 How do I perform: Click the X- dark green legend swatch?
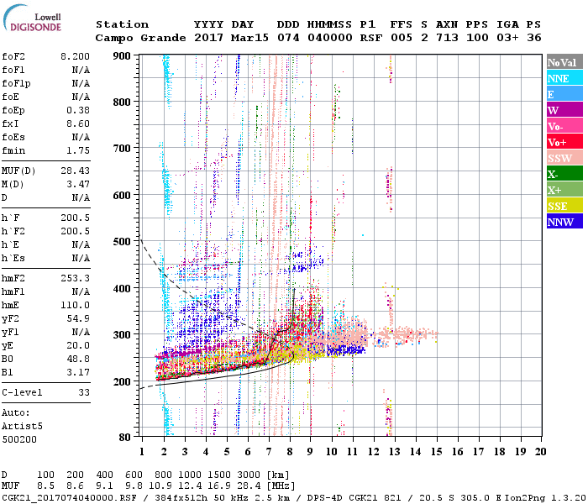click(562, 175)
